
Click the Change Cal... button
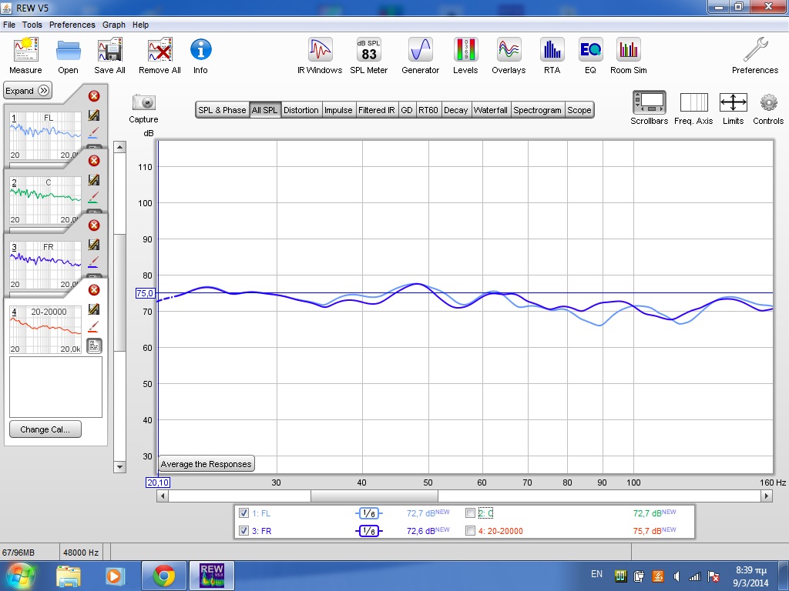tap(45, 429)
